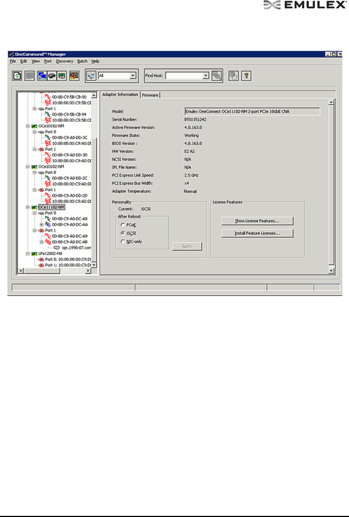349x517 pixels.
Task: Collapse the 00-00-C9-A0-DC-AB iSCSI node
Action: click(x=42, y=242)
